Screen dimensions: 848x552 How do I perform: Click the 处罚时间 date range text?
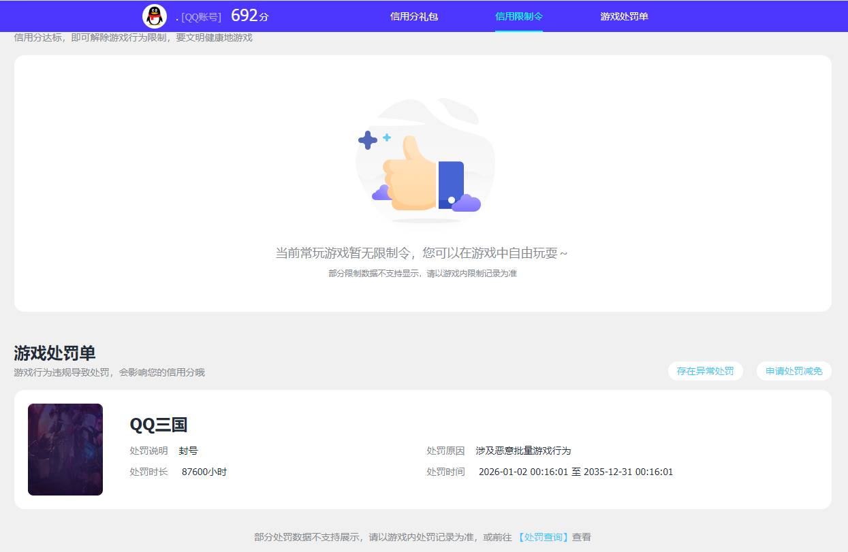pyautogui.click(x=574, y=471)
